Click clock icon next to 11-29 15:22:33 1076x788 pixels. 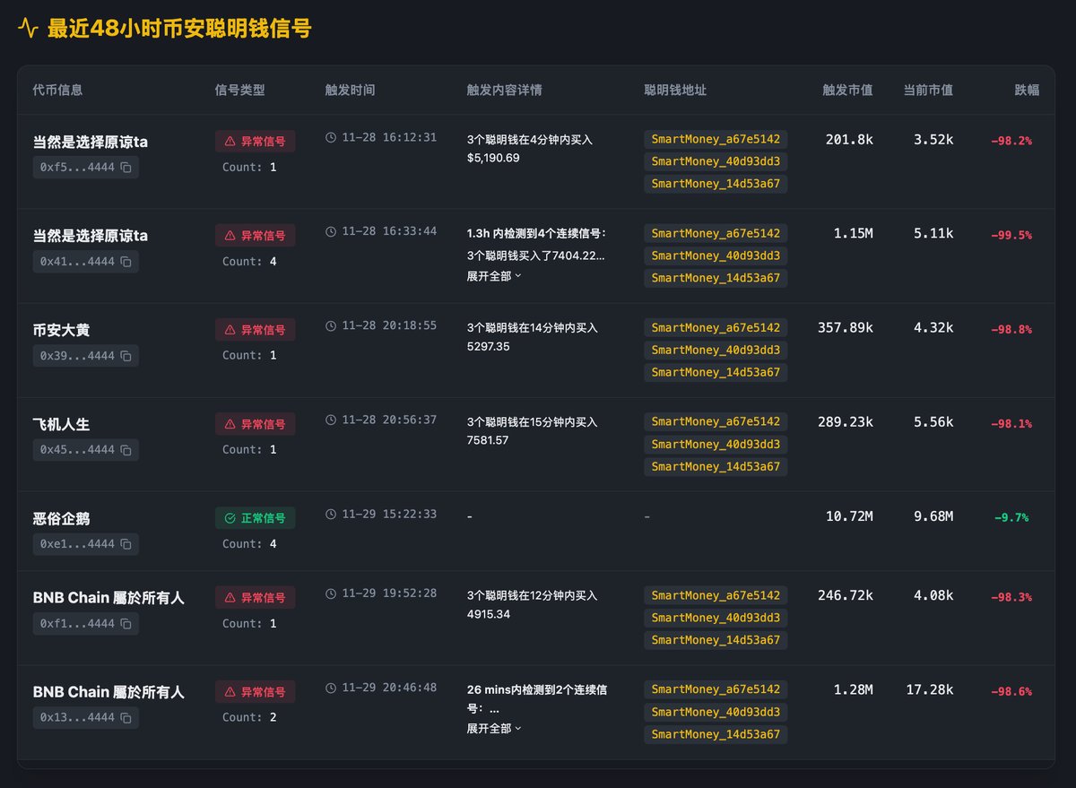(331, 515)
